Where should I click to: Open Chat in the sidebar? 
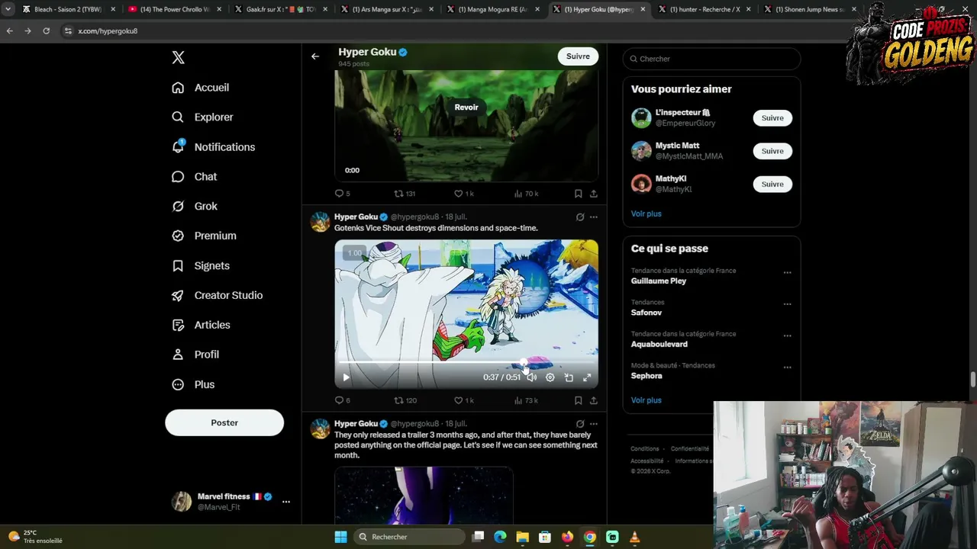click(x=194, y=177)
